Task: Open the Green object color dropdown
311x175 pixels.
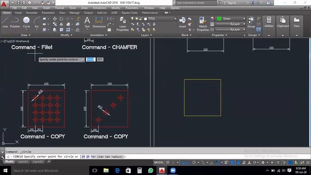Action: 244,18
